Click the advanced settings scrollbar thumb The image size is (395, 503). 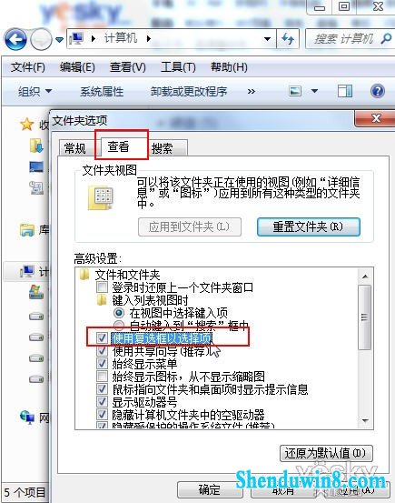(364, 317)
